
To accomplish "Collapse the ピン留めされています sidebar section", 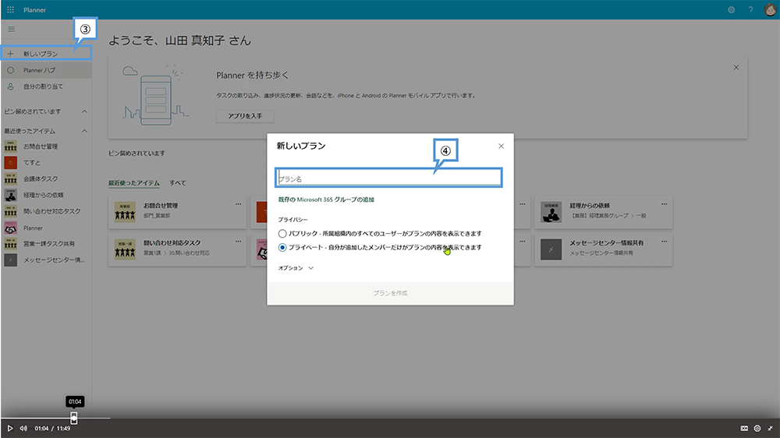I will click(84, 111).
